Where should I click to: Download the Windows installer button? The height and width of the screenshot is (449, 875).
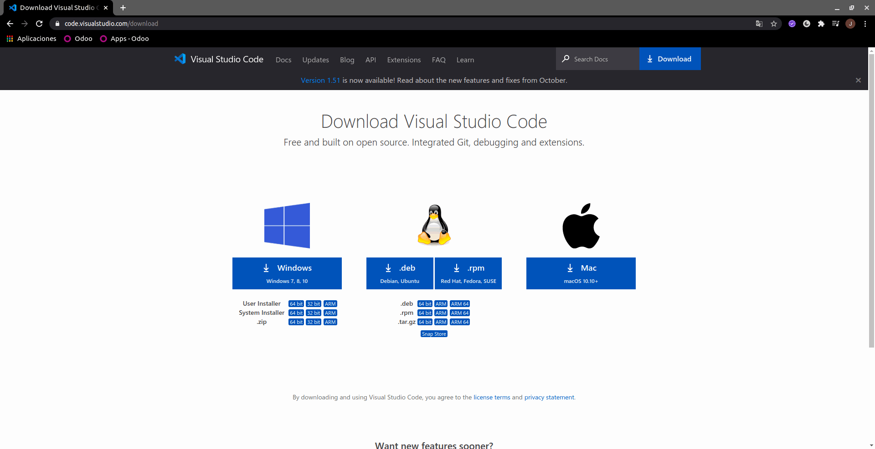287,273
